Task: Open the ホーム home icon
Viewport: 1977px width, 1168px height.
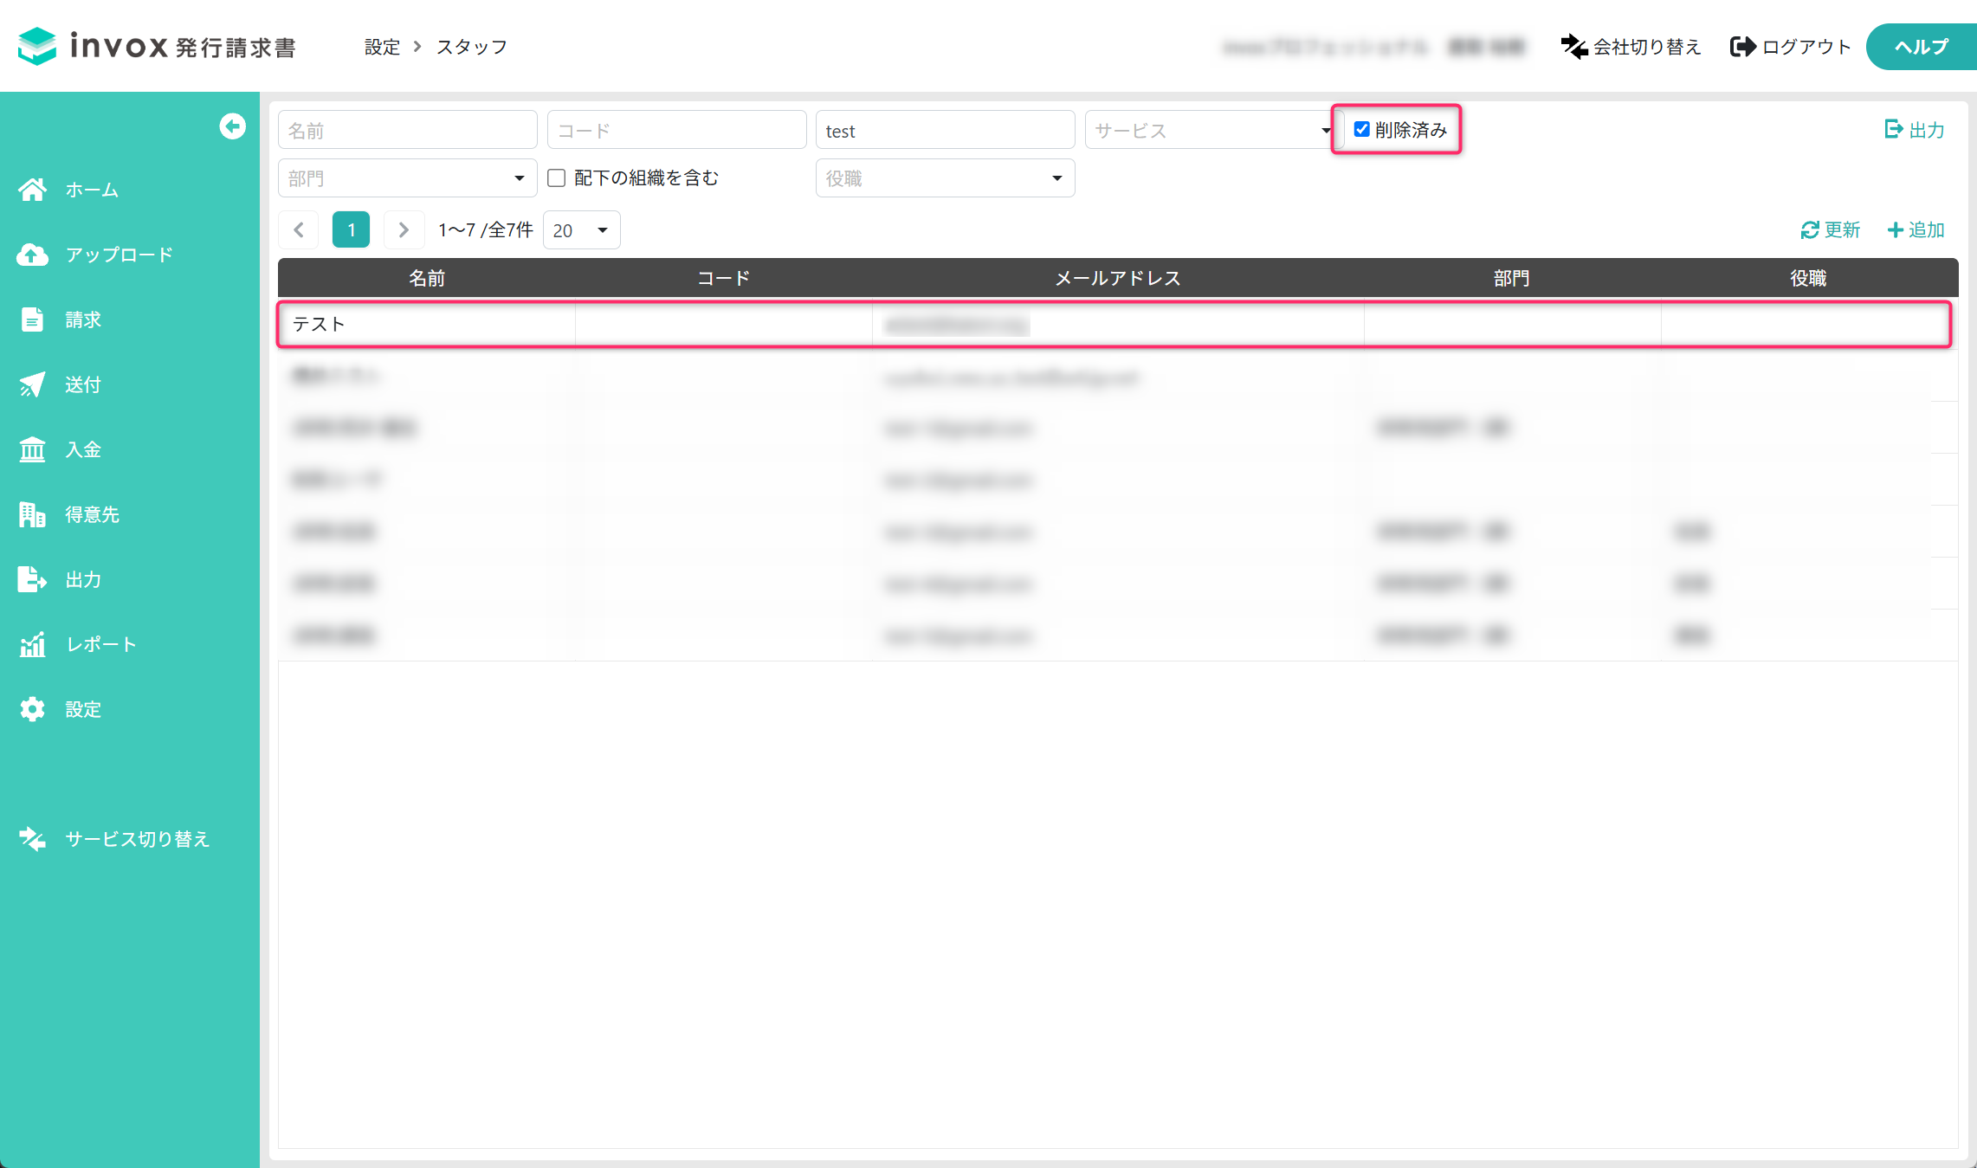Action: 33,190
